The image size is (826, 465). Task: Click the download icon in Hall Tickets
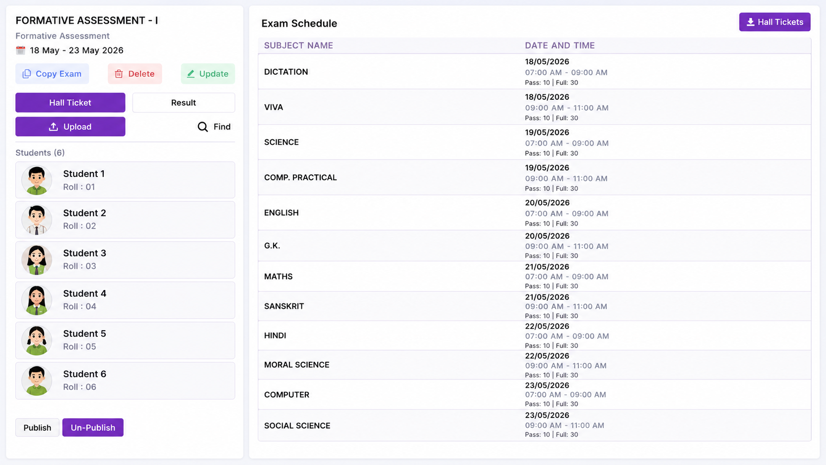[750, 22]
